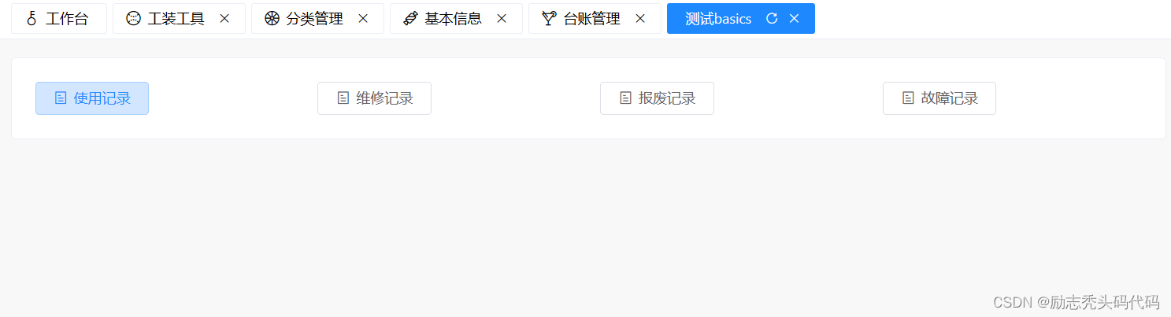Viewport: 1171px width, 317px height.
Task: Select the 使用记录 button
Action: tap(92, 98)
